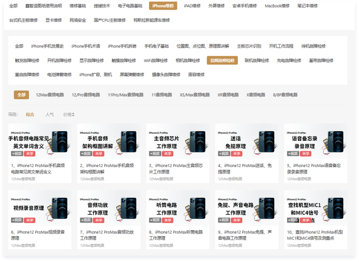Switch to the 显卡维修 category
The width and height of the screenshot is (359, 262).
pos(54,20)
